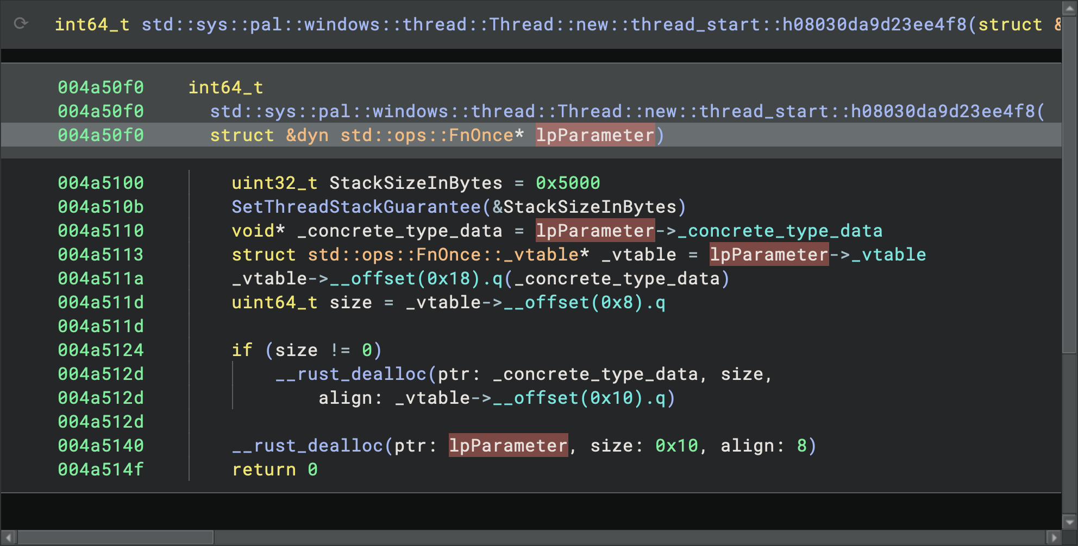Click the horizontal scrollbar left arrow
The width and height of the screenshot is (1078, 546).
click(8, 537)
